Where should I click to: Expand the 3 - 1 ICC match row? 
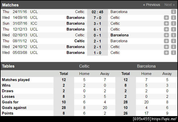click(x=166, y=23)
